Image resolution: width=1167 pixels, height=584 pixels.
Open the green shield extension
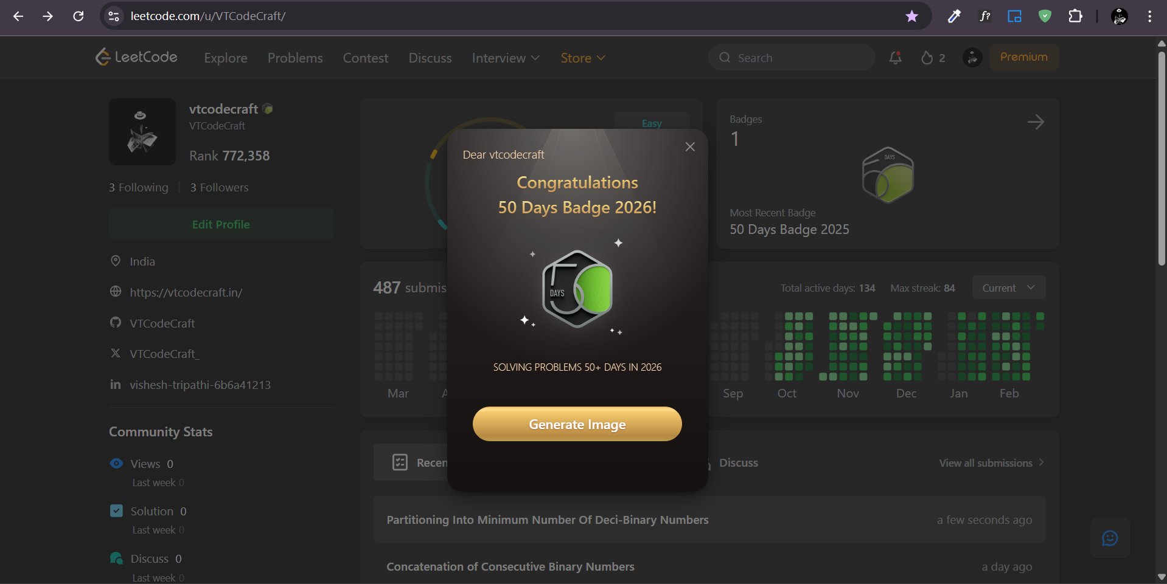pos(1045,16)
